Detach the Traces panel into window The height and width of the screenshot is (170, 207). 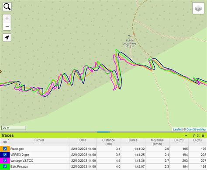point(194,136)
